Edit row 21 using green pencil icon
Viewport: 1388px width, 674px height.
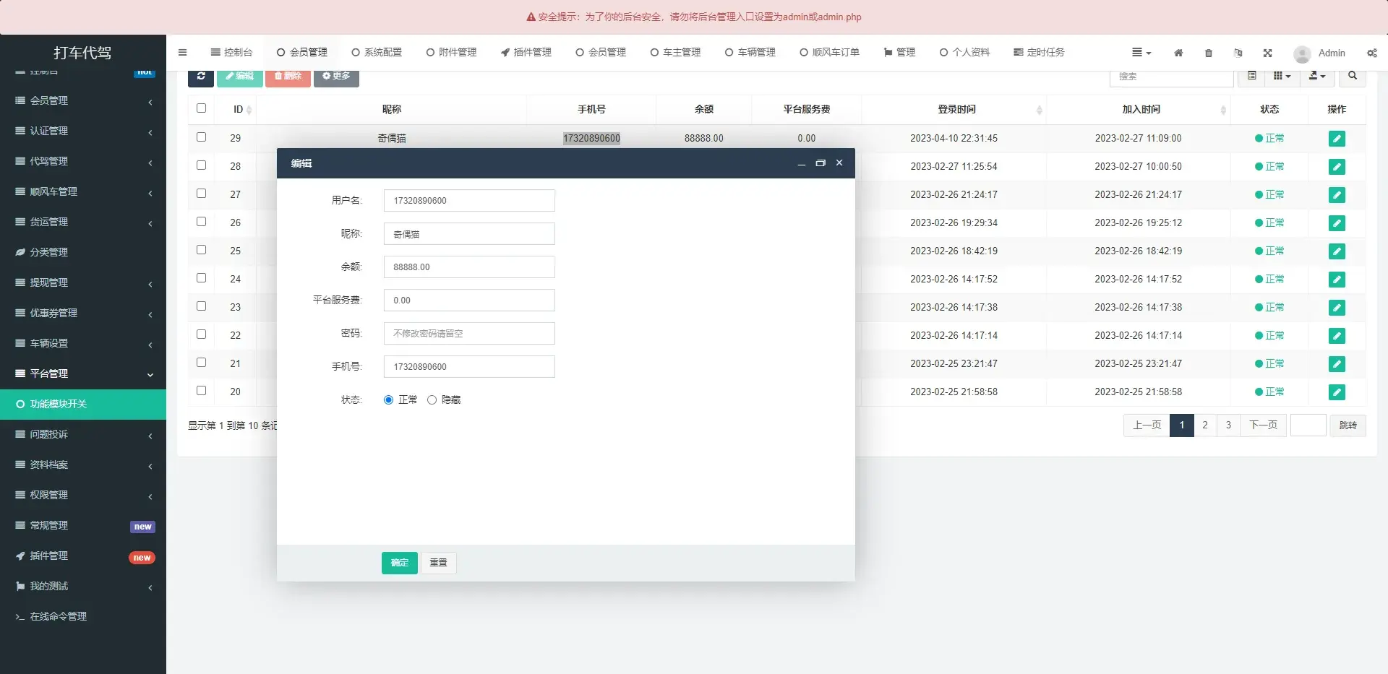point(1337,364)
